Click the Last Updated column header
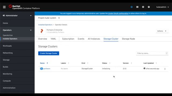Image resolution: width=172 pixels, height=96 pixels. (149, 63)
